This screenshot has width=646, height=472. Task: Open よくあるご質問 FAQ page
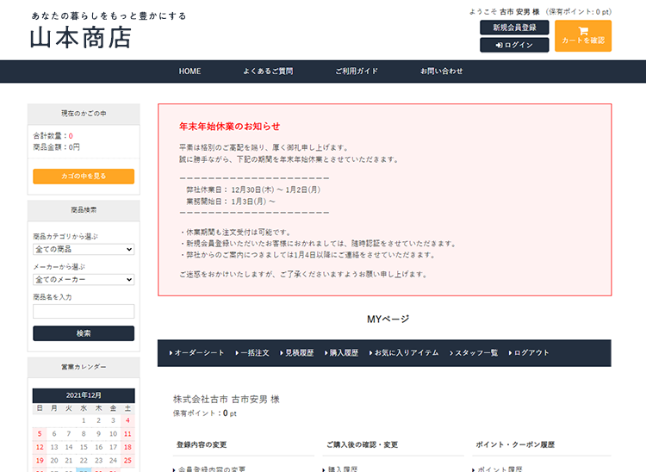pyautogui.click(x=268, y=71)
